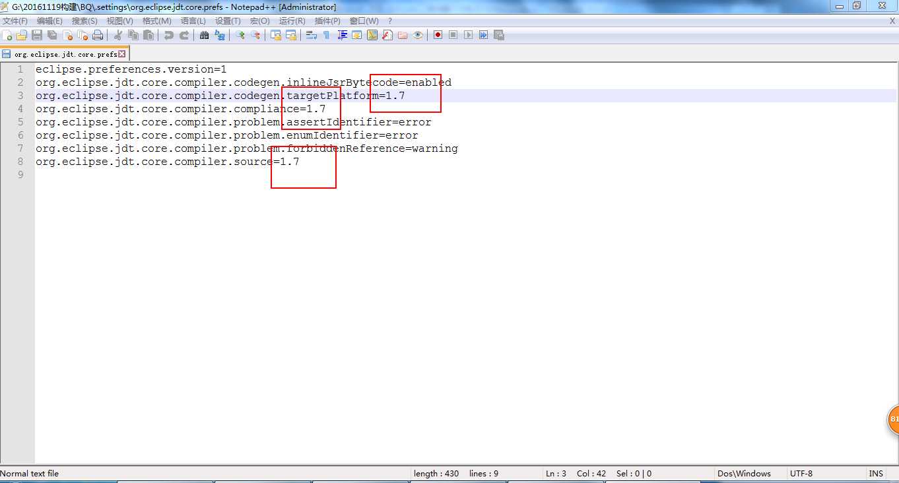Undo the last edit with the Undo arrow
Image resolution: width=899 pixels, height=483 pixels.
click(169, 35)
